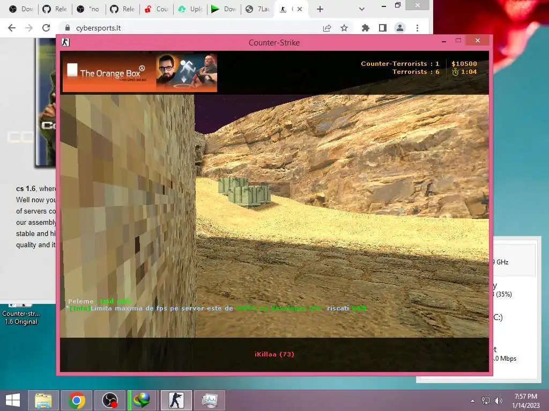Open the Chrome extensions puzzle icon
Image resolution: width=549 pixels, height=411 pixels.
tap(366, 28)
